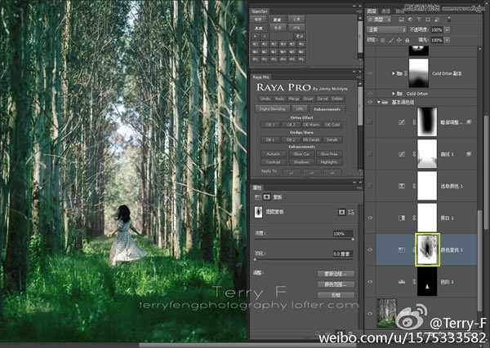Click the mask link icon on 黑白 1
The image size is (490, 348).
click(414, 218)
